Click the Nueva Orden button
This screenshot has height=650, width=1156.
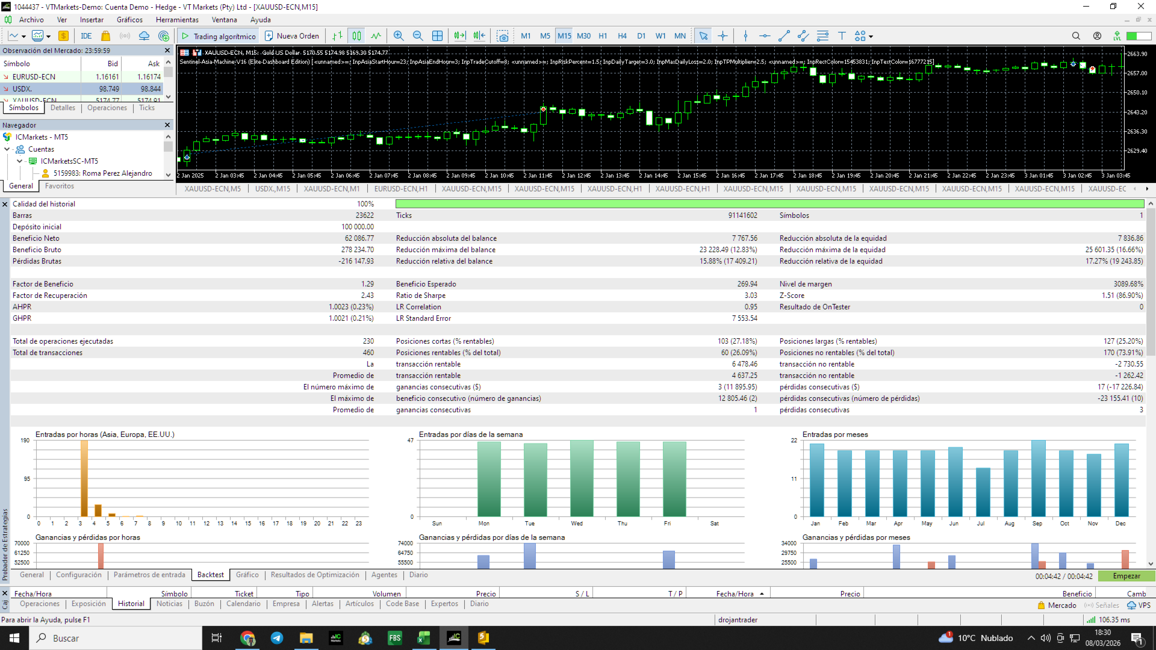coord(292,36)
